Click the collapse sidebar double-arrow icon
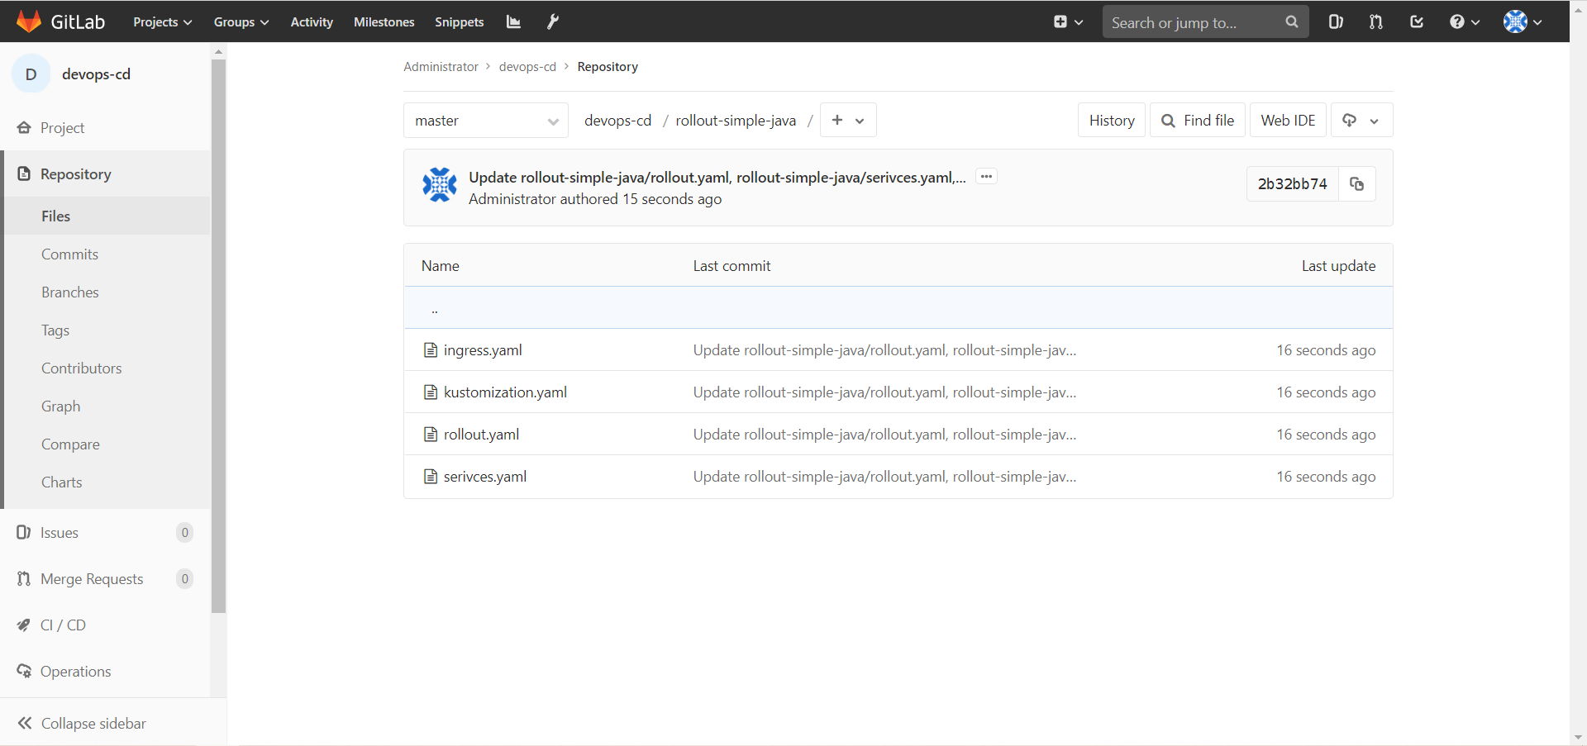 25,724
